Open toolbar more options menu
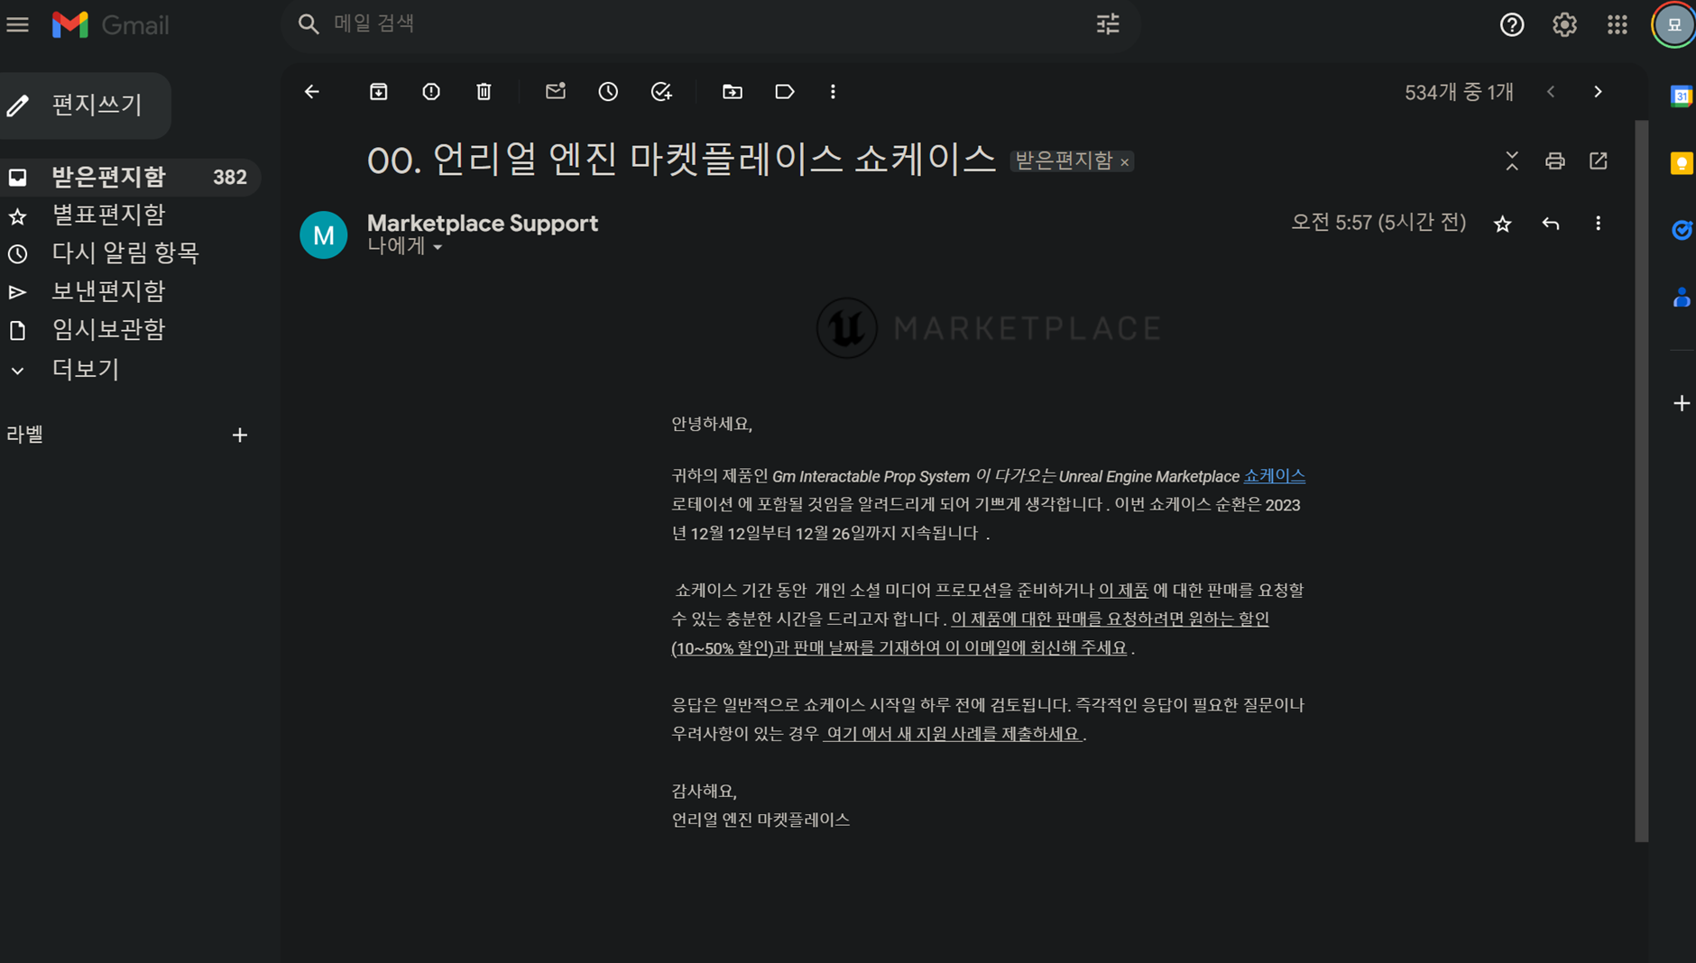 coord(833,91)
